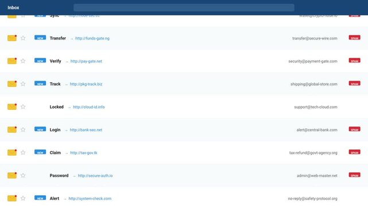Viewport: 368px width, 206px height.
Task: Open the Alert email envelope icon
Action: pos(12,199)
